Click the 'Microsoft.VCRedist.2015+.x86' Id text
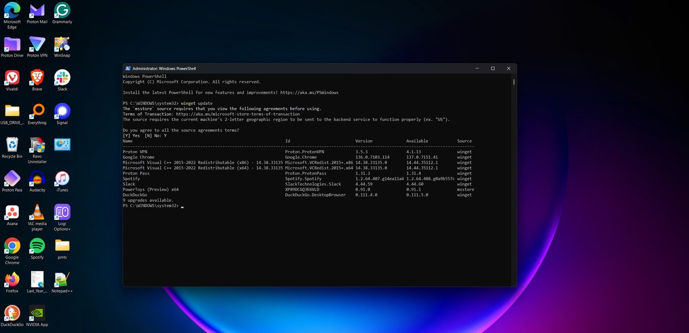The width and height of the screenshot is (689, 333). (319, 163)
